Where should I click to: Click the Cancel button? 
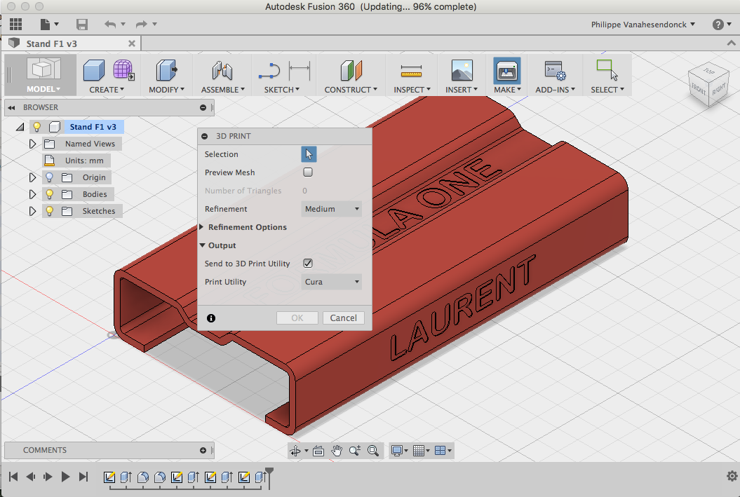click(x=344, y=318)
